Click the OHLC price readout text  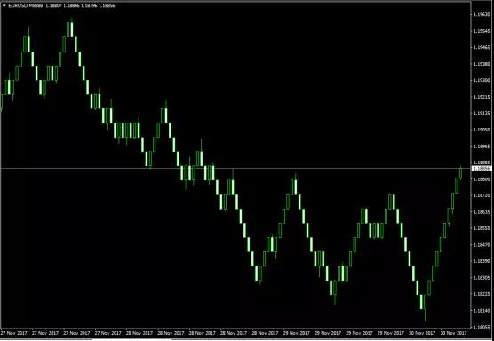80,5
